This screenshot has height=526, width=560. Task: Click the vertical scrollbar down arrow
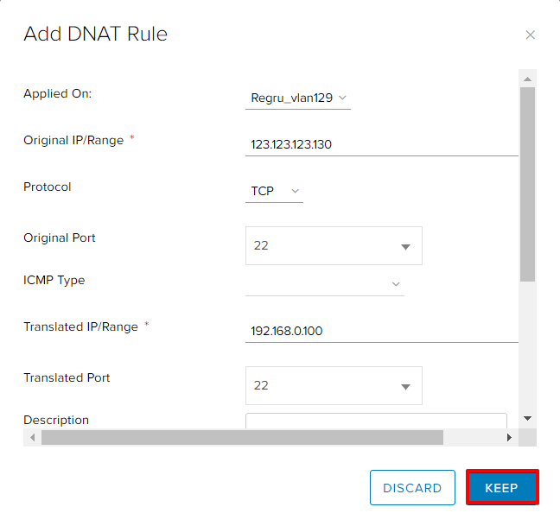(x=528, y=419)
